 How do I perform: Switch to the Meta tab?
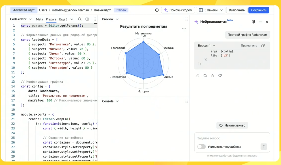39,19
